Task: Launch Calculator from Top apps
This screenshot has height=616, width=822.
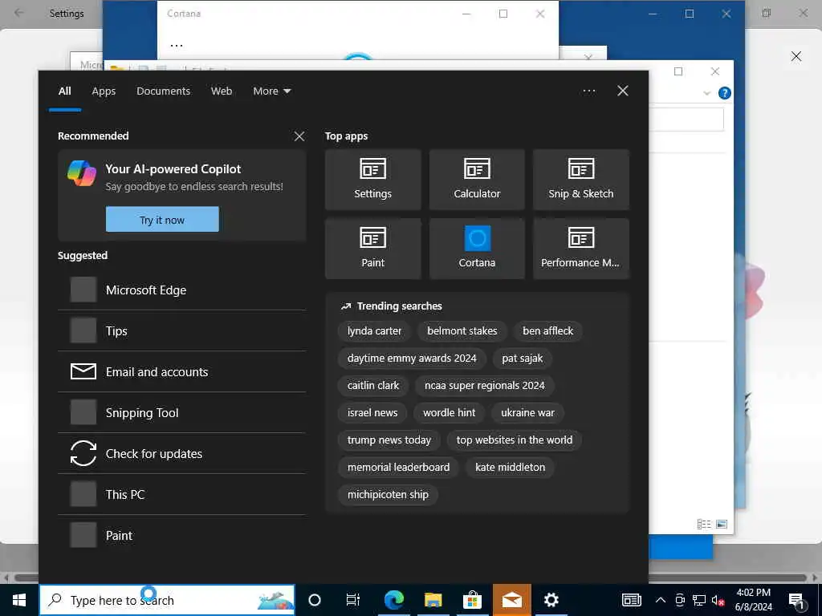Action: (477, 180)
